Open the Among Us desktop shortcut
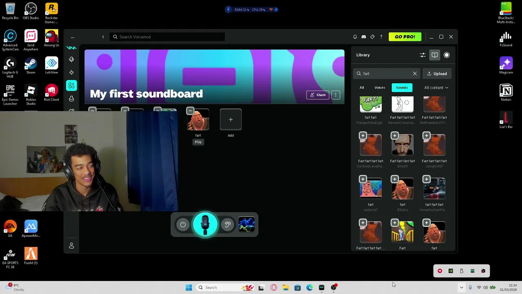This screenshot has width=522, height=294. [51, 38]
